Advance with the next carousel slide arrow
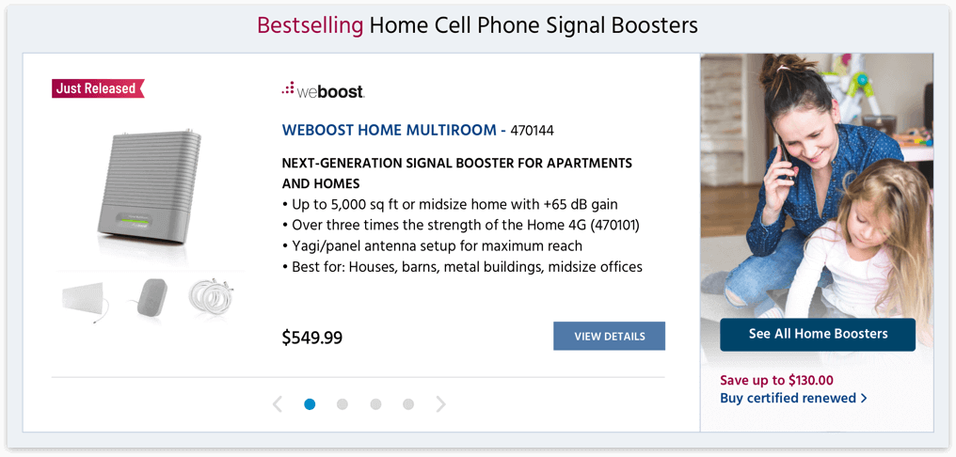Screen dimensions: 956x457 pyautogui.click(x=441, y=404)
